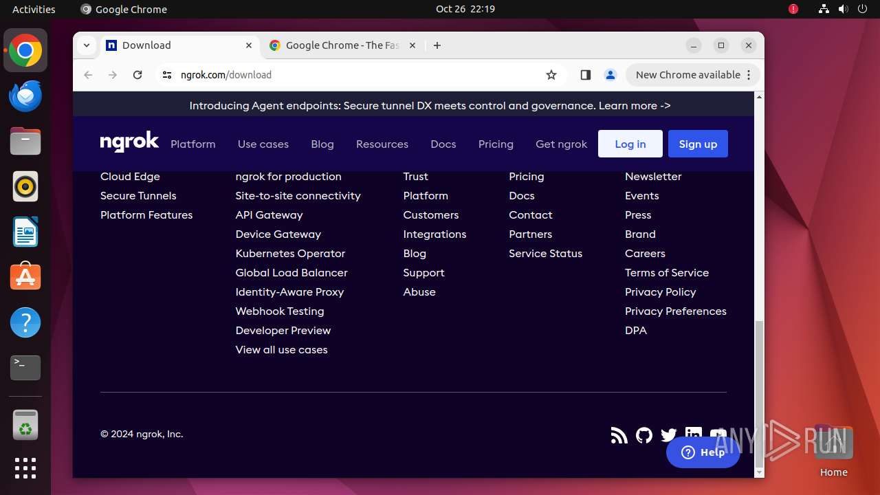Open the Activities overview
The image size is (880, 495).
coord(34,9)
